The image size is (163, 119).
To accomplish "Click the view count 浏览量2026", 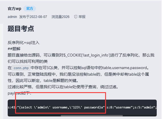I will tap(60, 17).
